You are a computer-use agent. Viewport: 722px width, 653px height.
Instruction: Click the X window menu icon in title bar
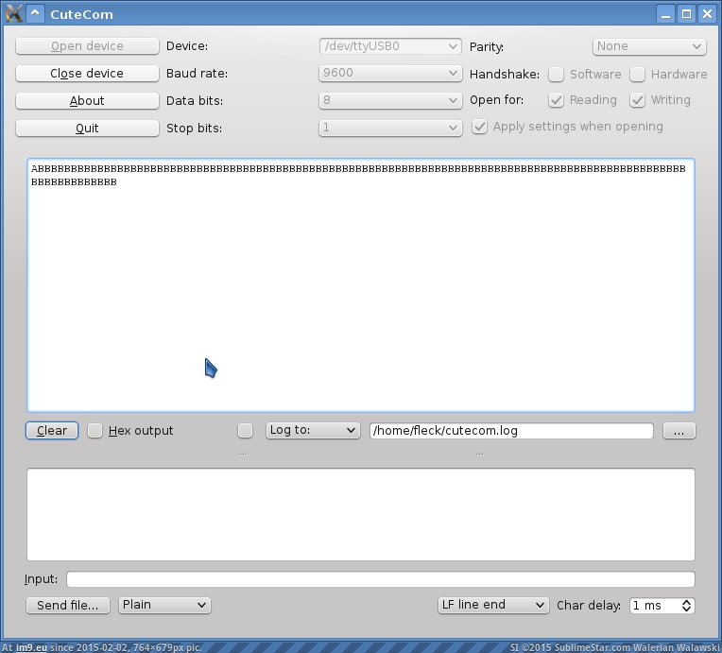[14, 14]
